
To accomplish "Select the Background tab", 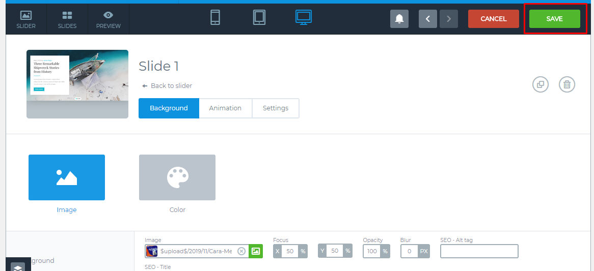I will click(169, 108).
